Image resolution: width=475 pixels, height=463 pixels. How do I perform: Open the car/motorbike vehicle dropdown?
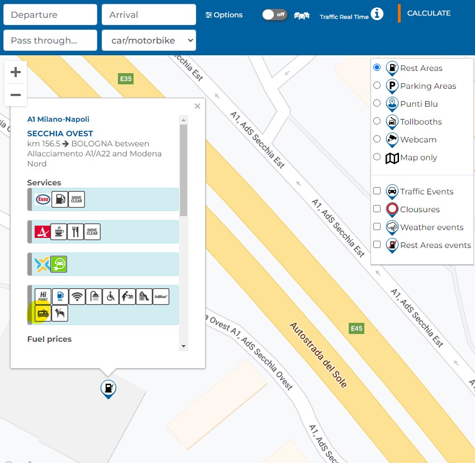pyautogui.click(x=149, y=40)
